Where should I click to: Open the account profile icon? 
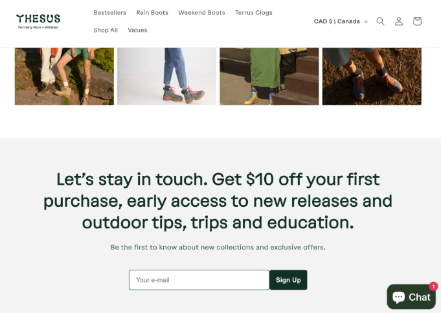tap(399, 21)
